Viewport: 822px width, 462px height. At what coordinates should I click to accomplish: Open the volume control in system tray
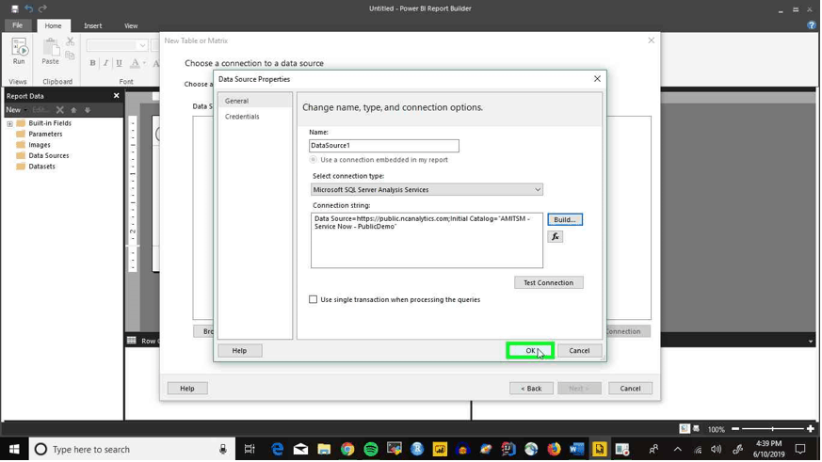[x=717, y=450]
